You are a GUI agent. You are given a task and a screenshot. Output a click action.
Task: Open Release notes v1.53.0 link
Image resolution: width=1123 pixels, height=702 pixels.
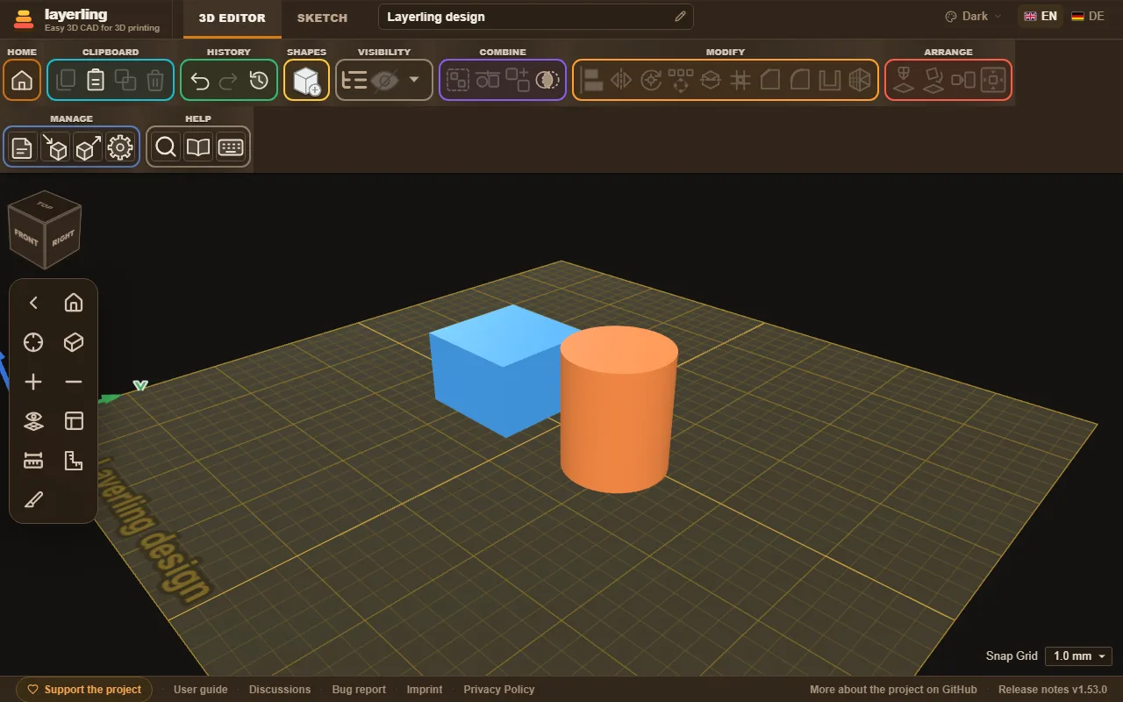[x=1053, y=690]
